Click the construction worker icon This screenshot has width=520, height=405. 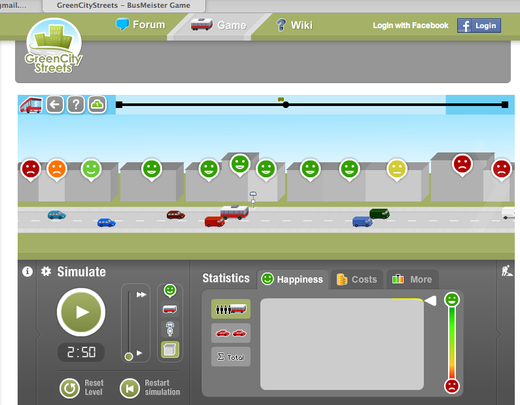pos(507,271)
